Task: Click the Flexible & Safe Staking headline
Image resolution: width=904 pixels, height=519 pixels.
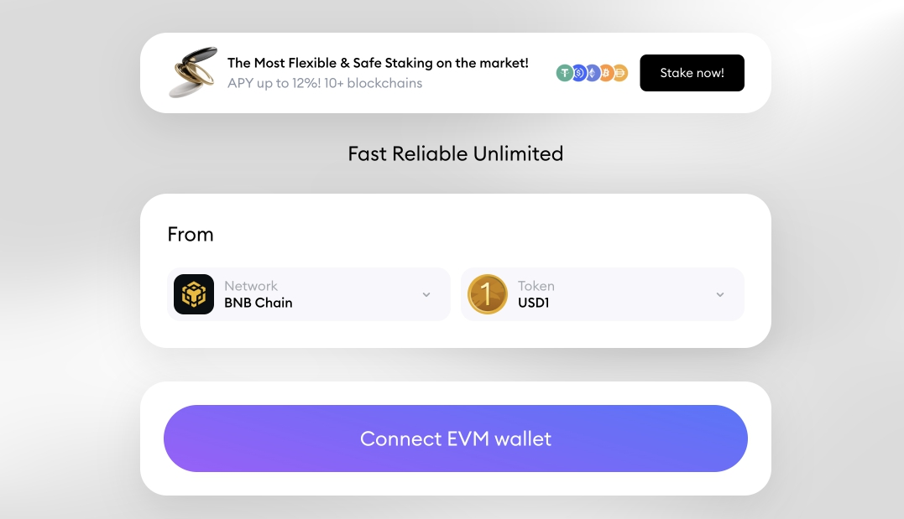Action: click(x=378, y=63)
